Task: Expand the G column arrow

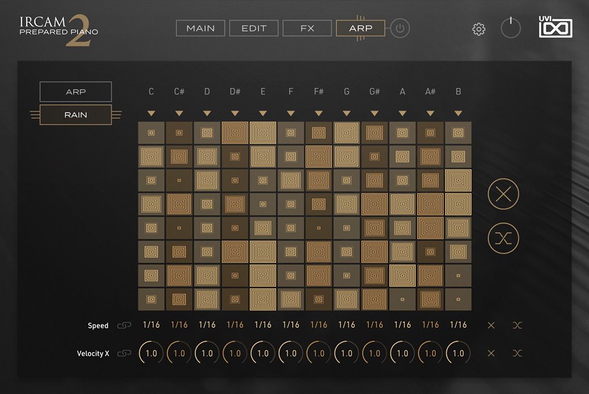Action: (347, 113)
